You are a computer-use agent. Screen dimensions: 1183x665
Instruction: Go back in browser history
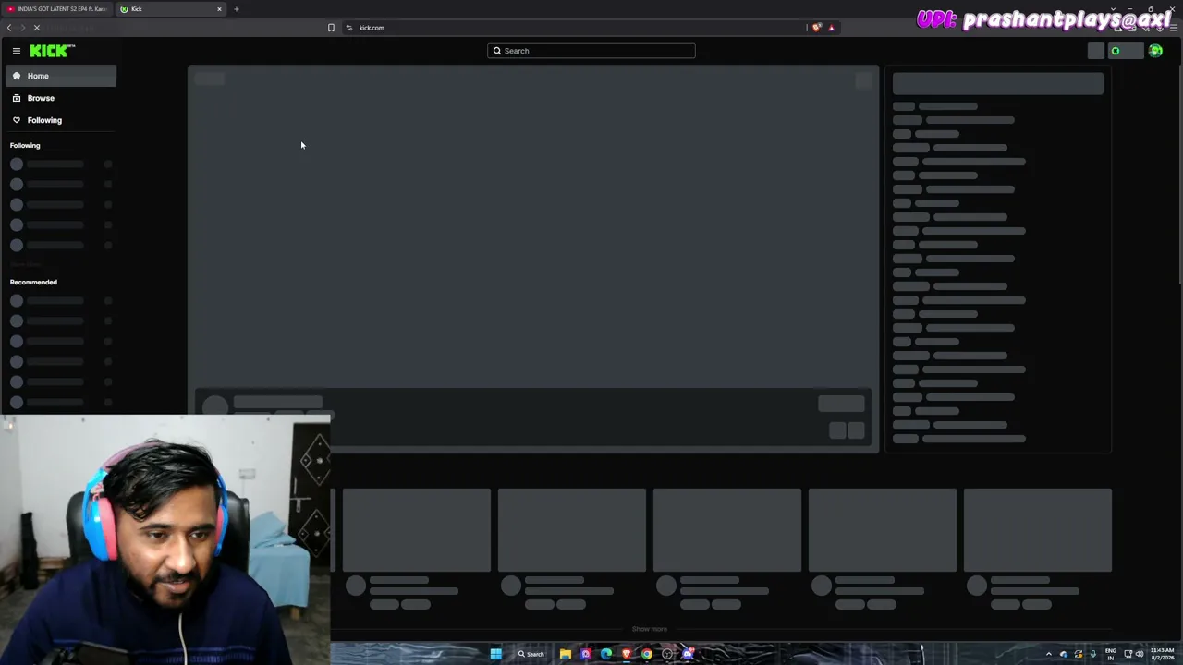click(x=9, y=28)
